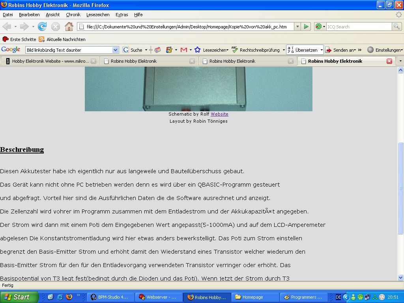Click the scrollbar up arrow

pyautogui.click(x=401, y=70)
